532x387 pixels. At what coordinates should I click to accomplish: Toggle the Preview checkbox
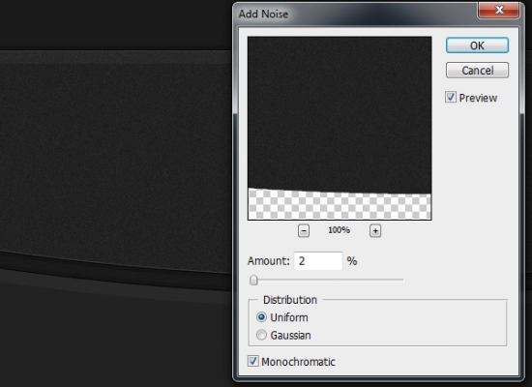[x=451, y=98]
